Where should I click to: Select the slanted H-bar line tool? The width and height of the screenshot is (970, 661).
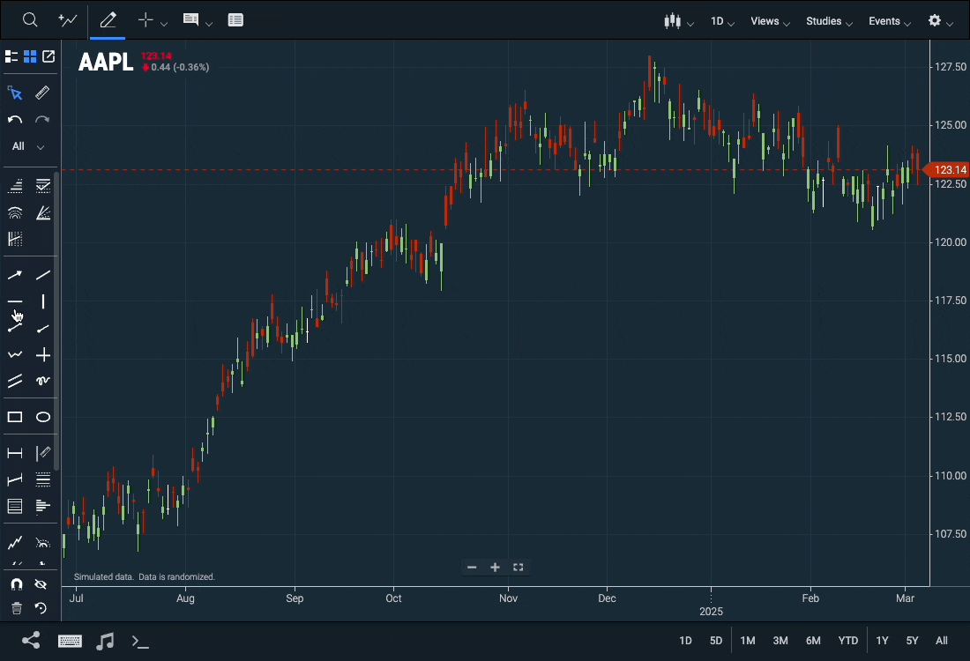[x=15, y=479]
